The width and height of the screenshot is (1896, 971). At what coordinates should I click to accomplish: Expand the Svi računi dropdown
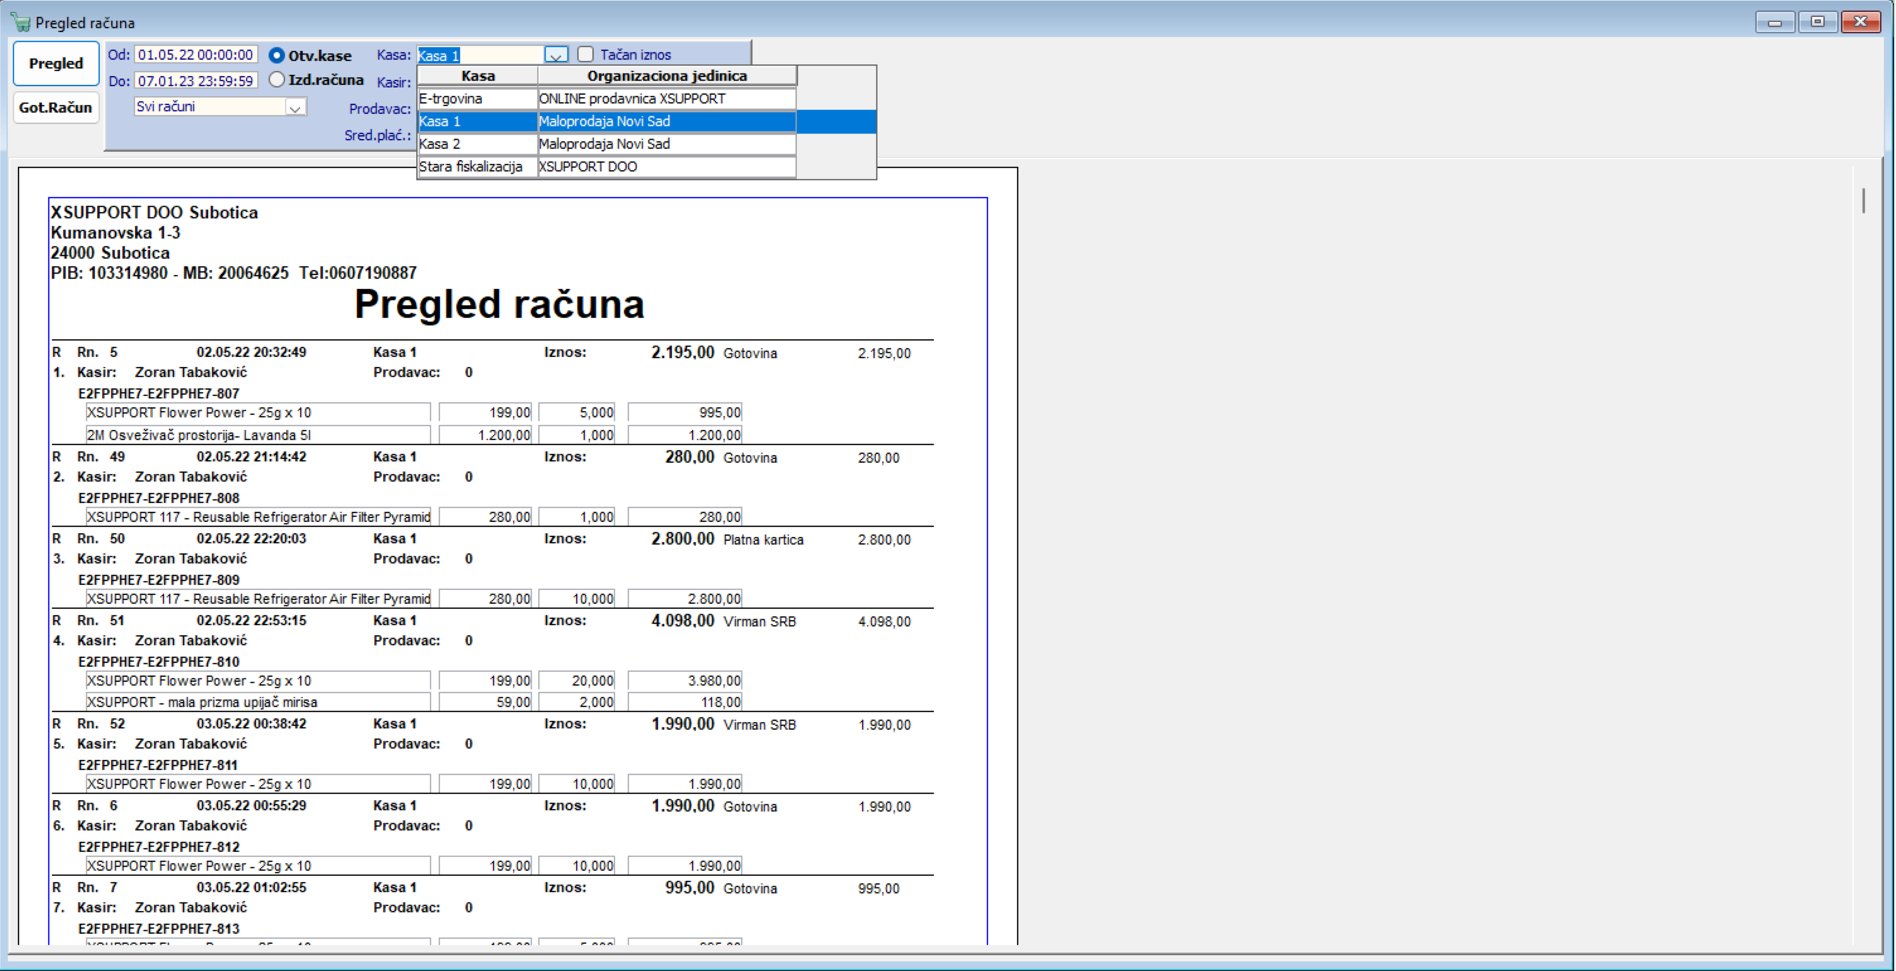(295, 107)
